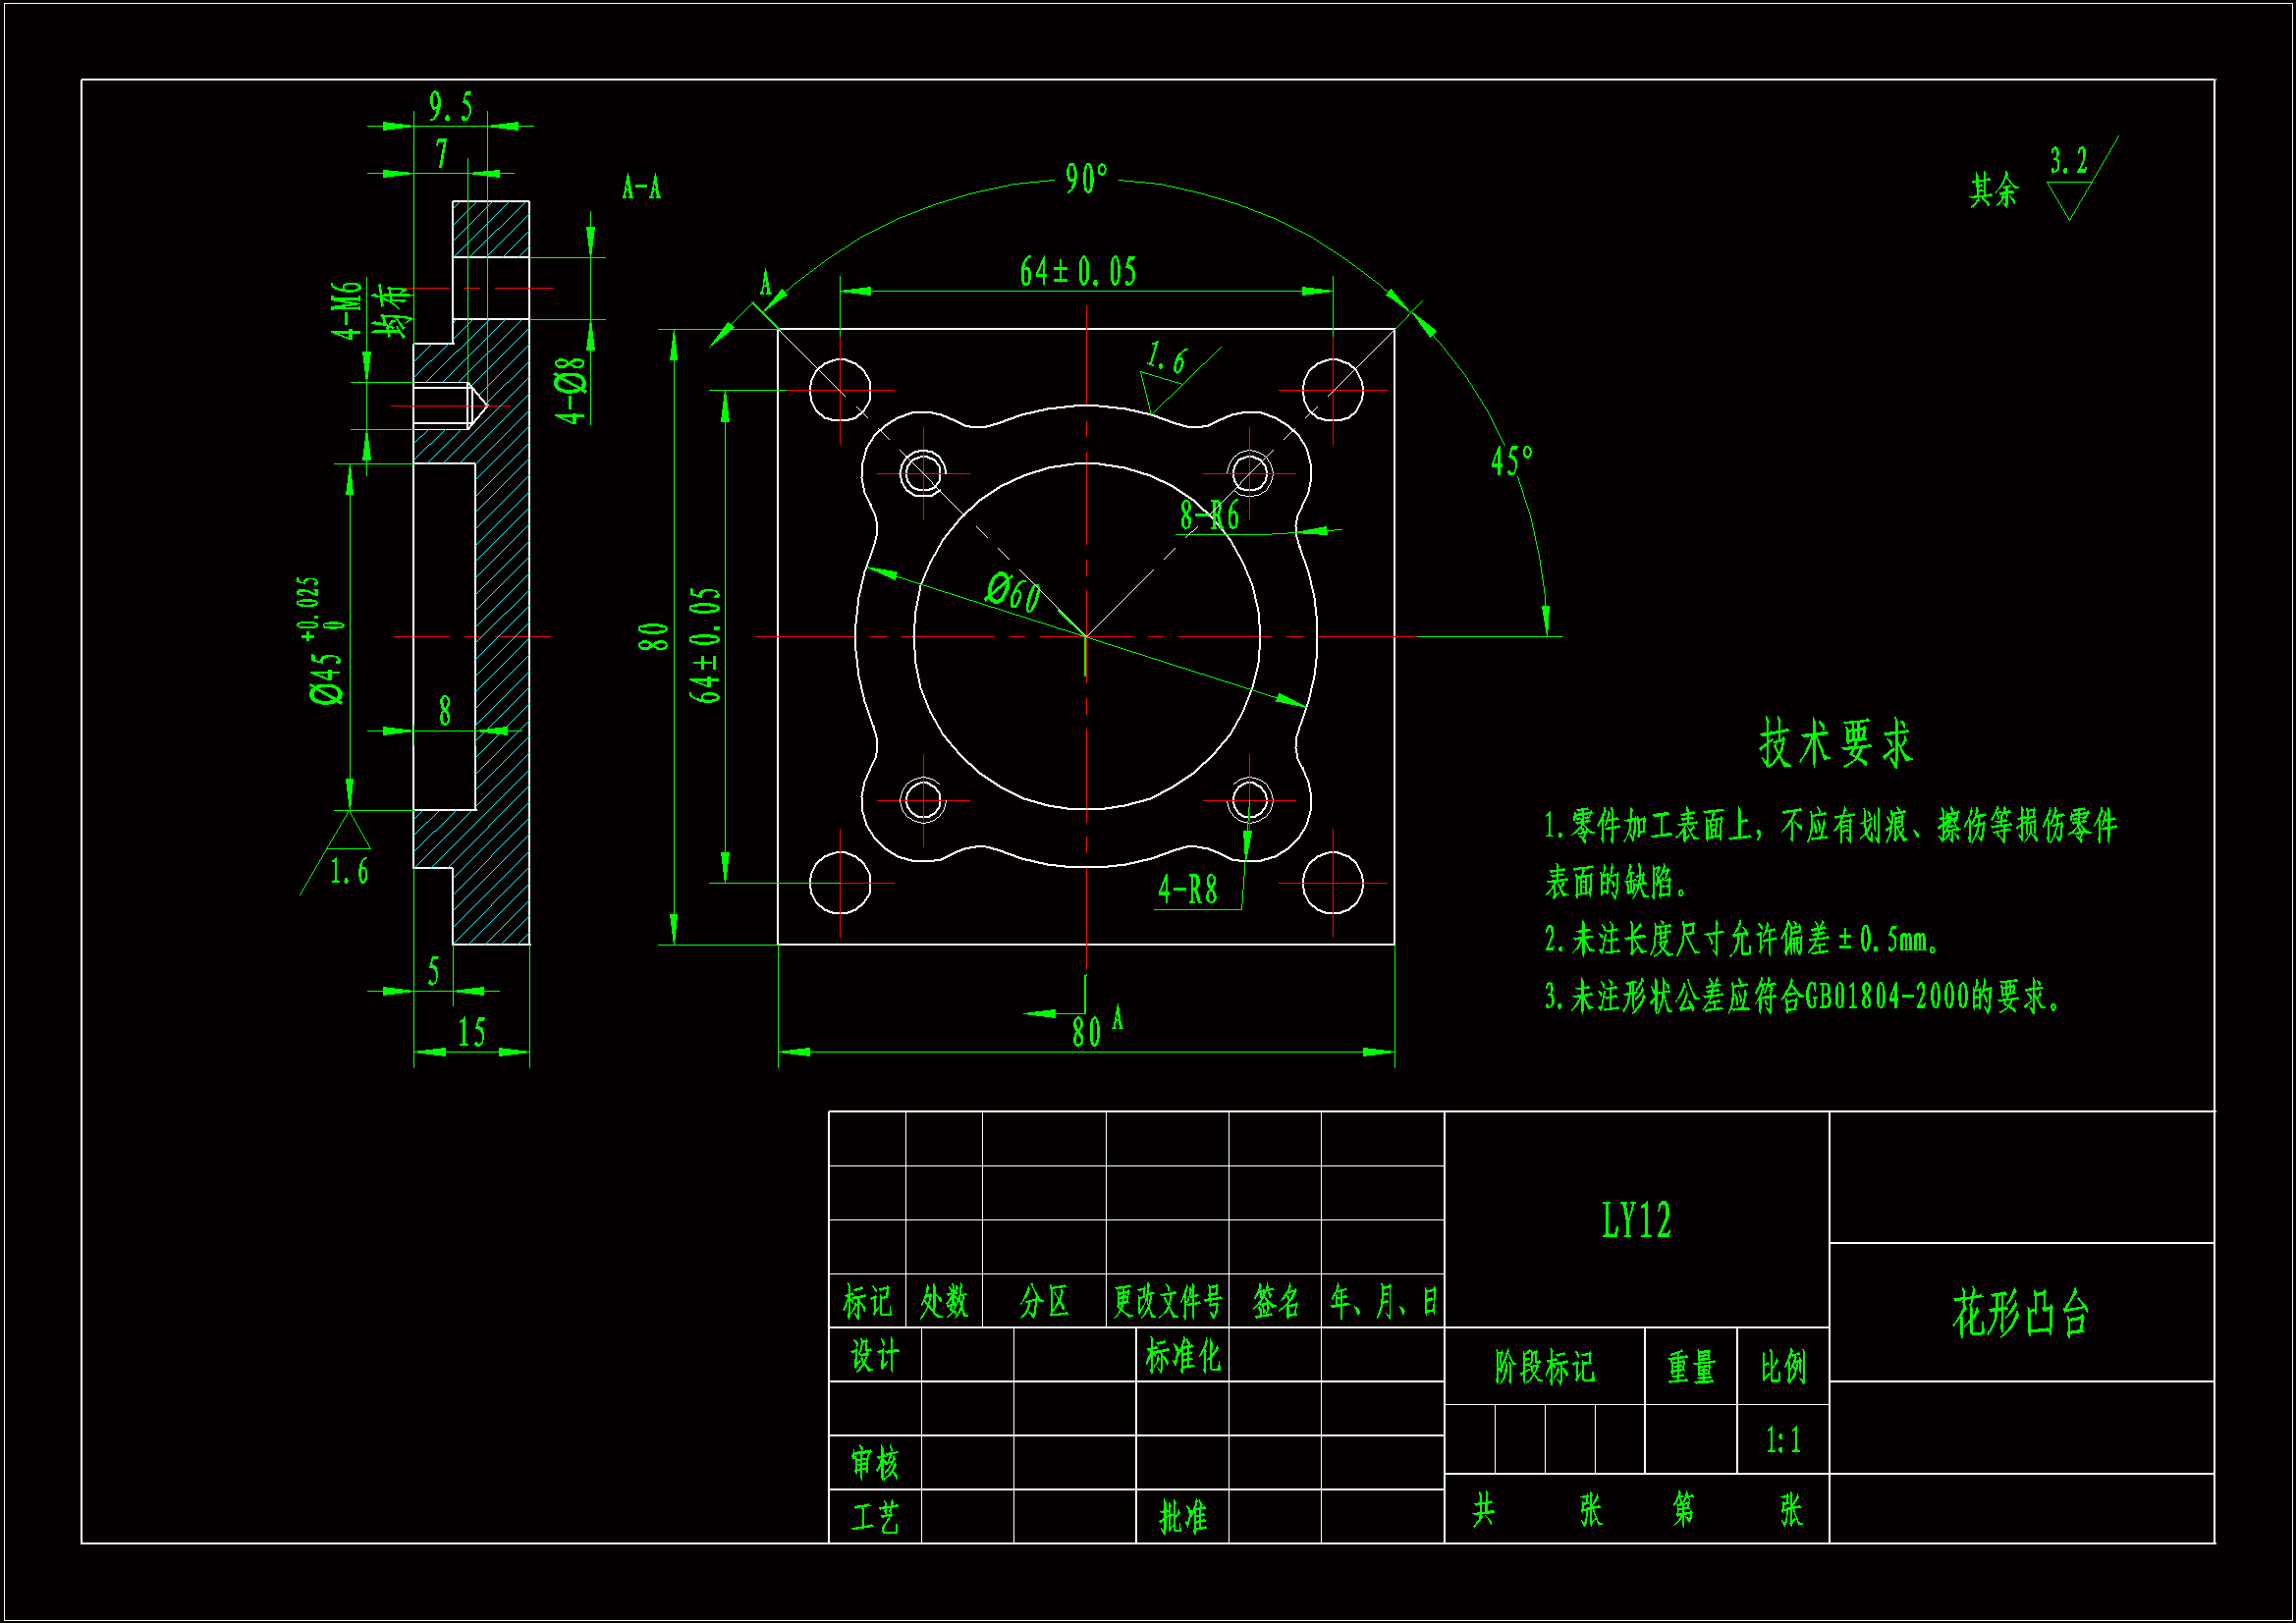This screenshot has width=2296, height=1623.
Task: Click the Ø60 diameter dimension text
Action: click(1013, 592)
